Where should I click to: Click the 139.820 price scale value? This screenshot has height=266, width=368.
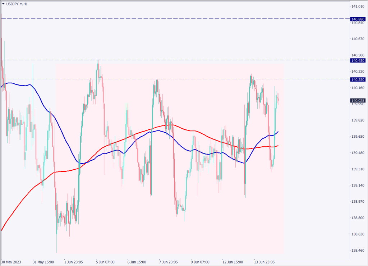tap(358, 120)
